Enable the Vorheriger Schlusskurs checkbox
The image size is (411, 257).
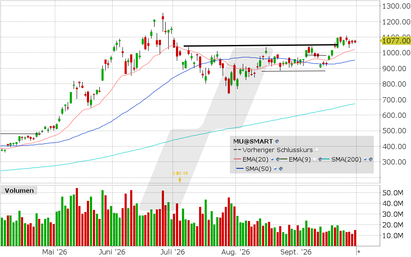317,150
